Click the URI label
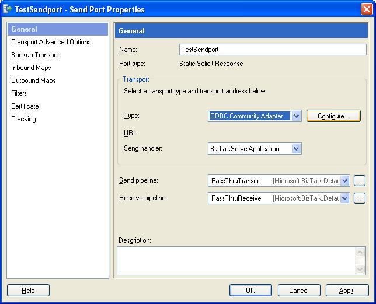This screenshot has width=376, height=304. tap(130, 133)
